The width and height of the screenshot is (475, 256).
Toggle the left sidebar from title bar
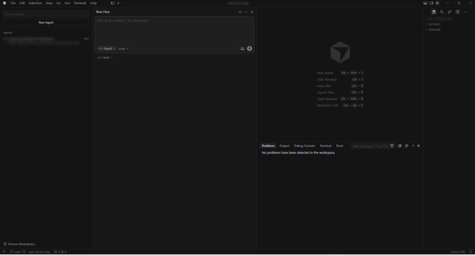pos(113,3)
